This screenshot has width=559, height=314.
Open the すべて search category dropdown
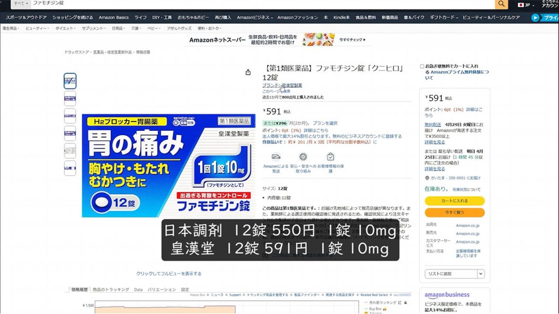[20, 3]
